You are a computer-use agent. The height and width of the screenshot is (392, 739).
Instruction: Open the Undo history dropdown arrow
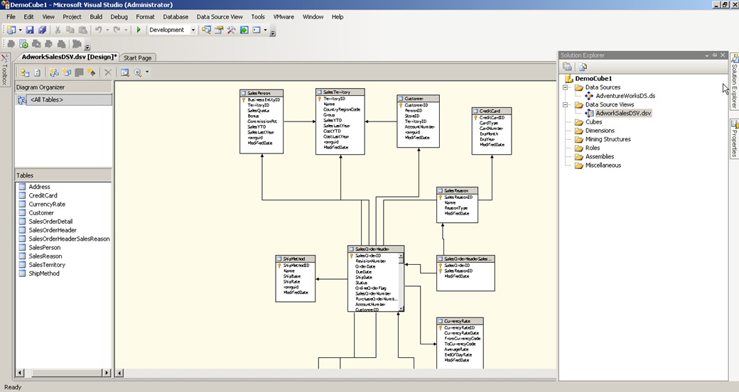pos(107,30)
